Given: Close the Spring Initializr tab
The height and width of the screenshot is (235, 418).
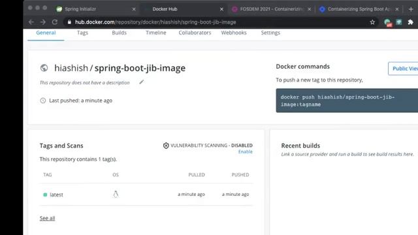Looking at the screenshot, I should coord(134,9).
